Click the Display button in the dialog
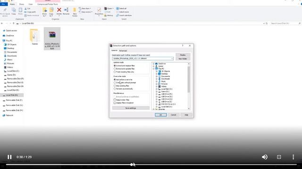This screenshot has height=169, width=302. 183,55
